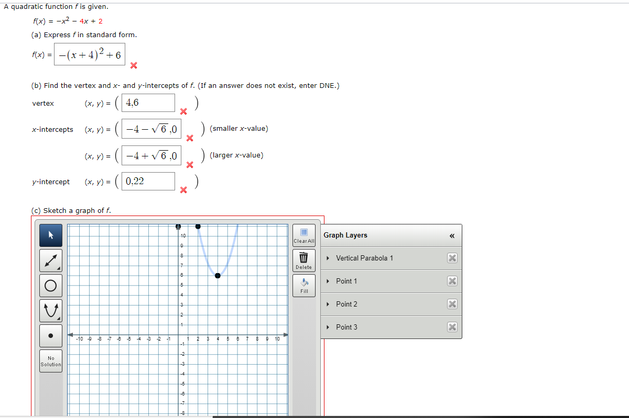Click the No Solution button
The height and width of the screenshot is (418, 629).
coord(51,361)
